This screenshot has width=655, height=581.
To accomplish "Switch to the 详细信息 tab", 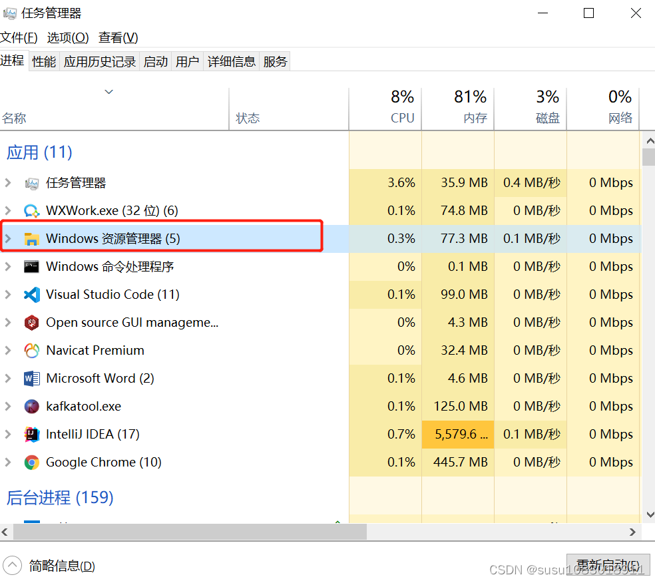I will pos(232,62).
